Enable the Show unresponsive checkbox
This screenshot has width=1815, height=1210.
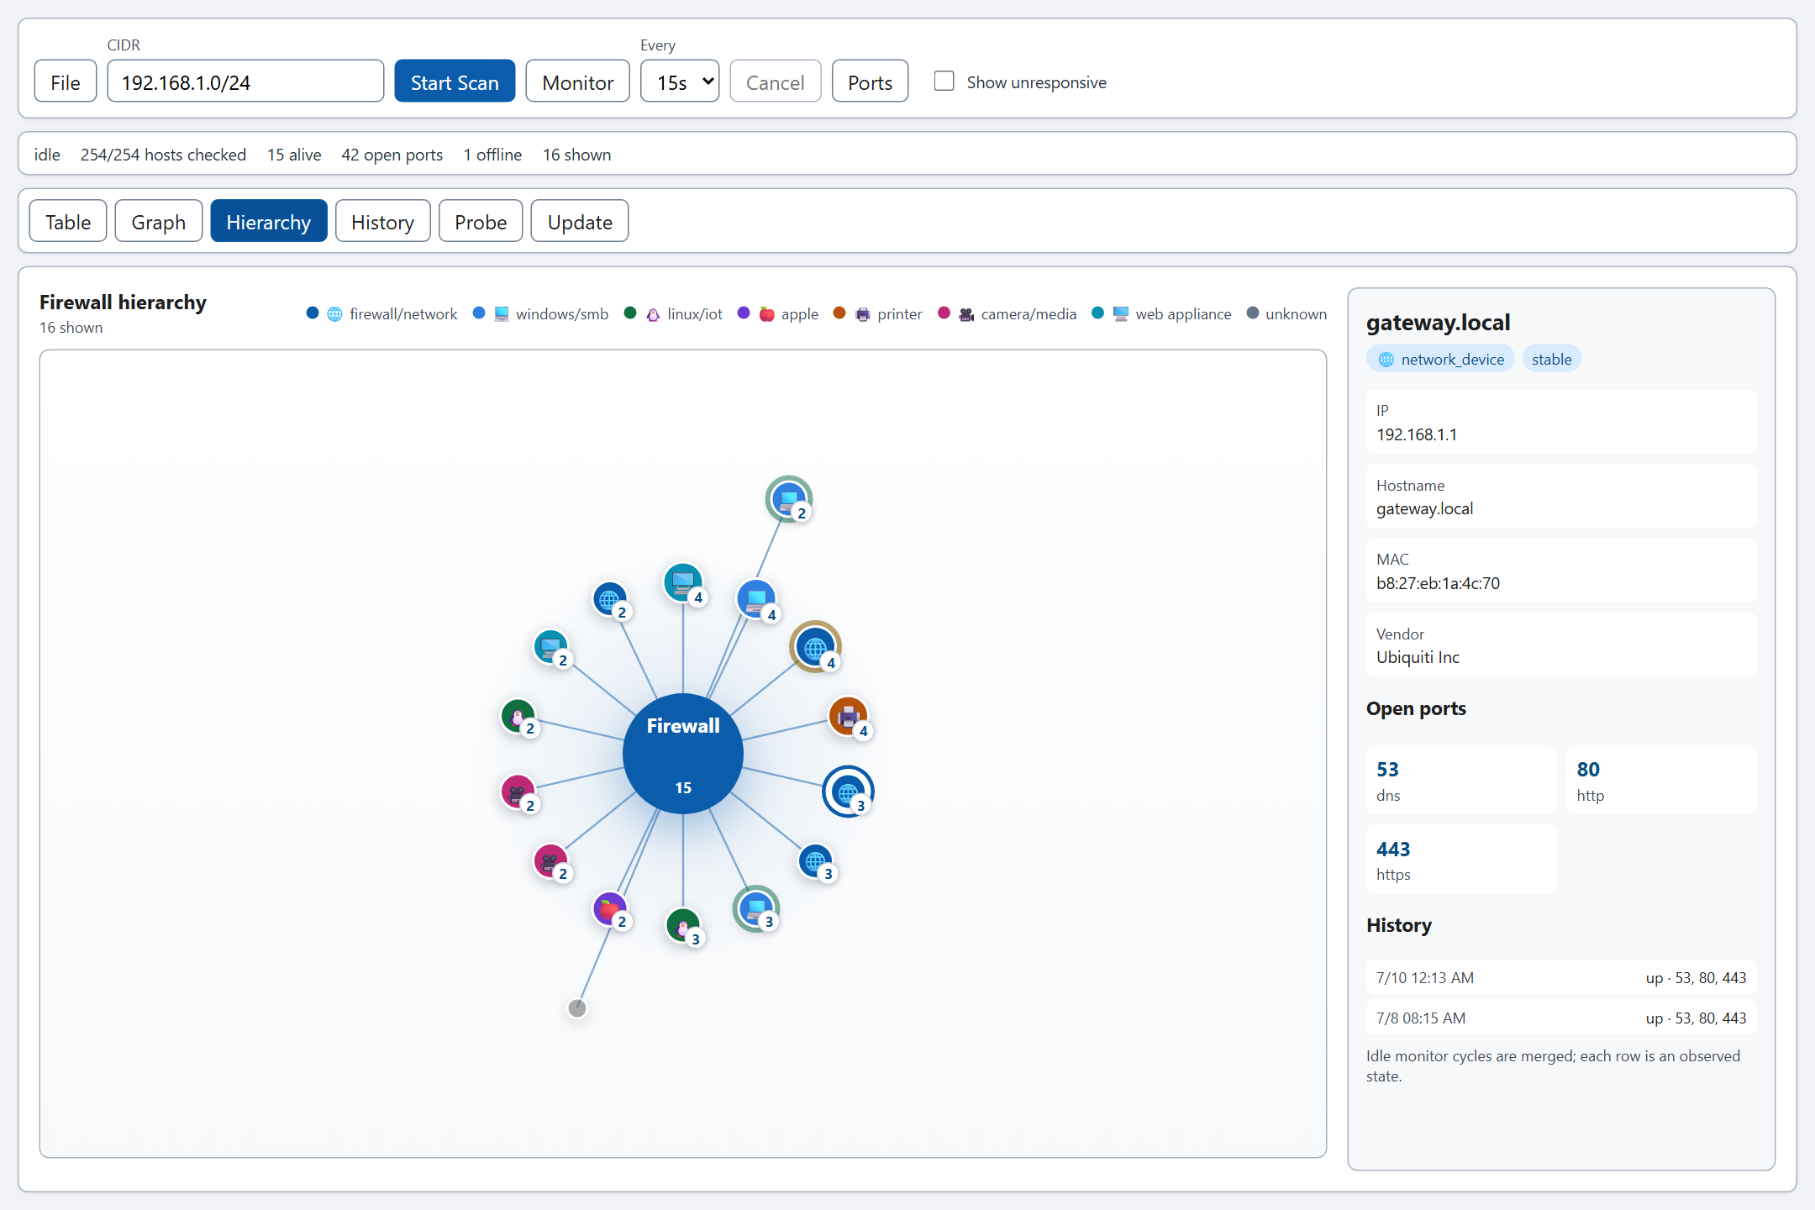coord(944,81)
